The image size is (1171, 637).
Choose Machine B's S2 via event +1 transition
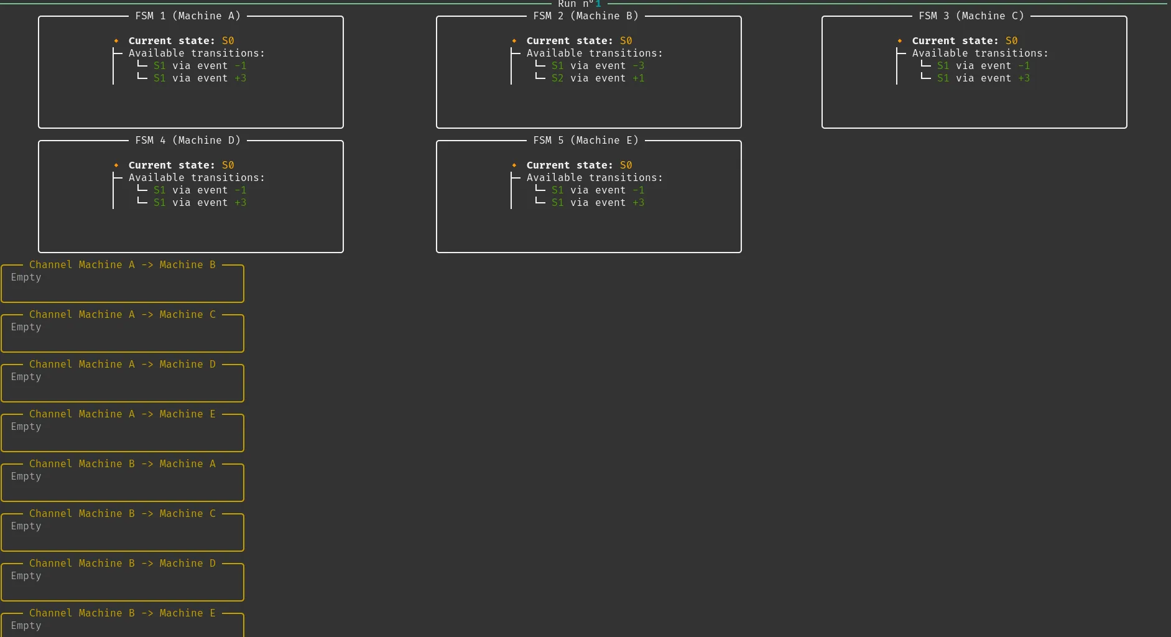point(598,78)
